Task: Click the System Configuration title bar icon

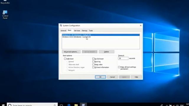Action: point(61,26)
